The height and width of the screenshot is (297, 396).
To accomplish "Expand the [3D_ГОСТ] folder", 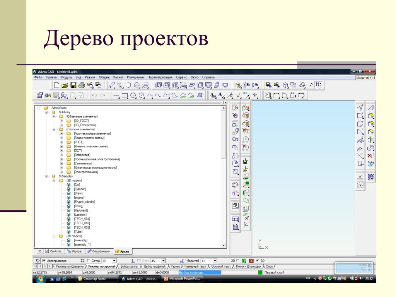I will point(61,121).
